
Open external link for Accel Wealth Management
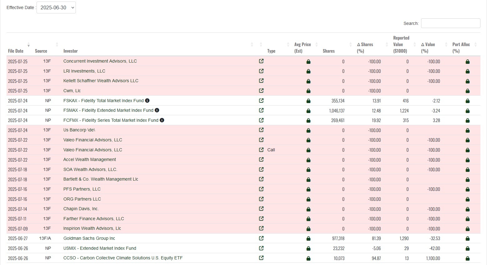click(261, 159)
